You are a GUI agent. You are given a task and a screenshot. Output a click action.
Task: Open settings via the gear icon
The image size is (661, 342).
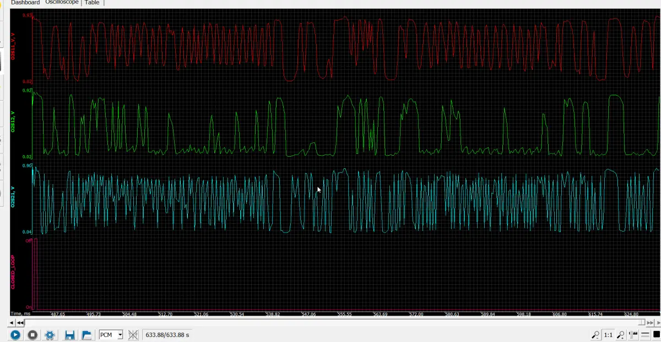click(50, 335)
